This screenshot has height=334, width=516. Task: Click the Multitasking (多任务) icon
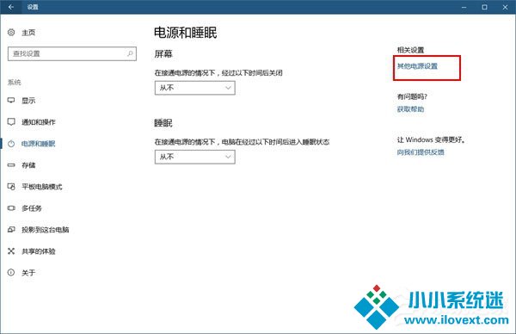click(x=11, y=208)
